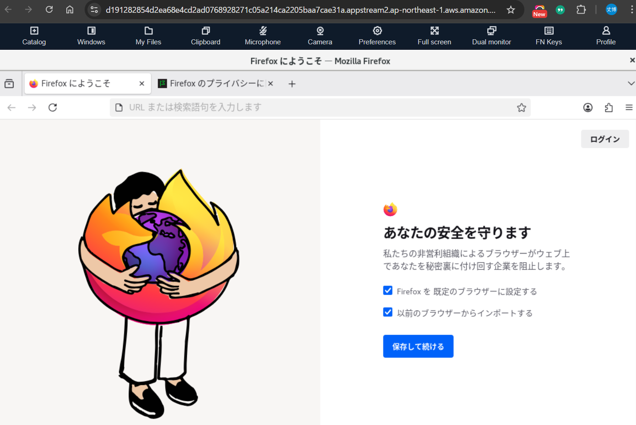The width and height of the screenshot is (636, 425).
Task: Click the Chrome address bar URL
Action: coord(301,10)
